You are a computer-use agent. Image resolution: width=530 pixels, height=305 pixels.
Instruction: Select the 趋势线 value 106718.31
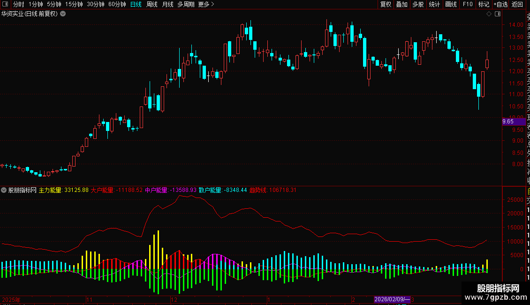pyautogui.click(x=282, y=190)
